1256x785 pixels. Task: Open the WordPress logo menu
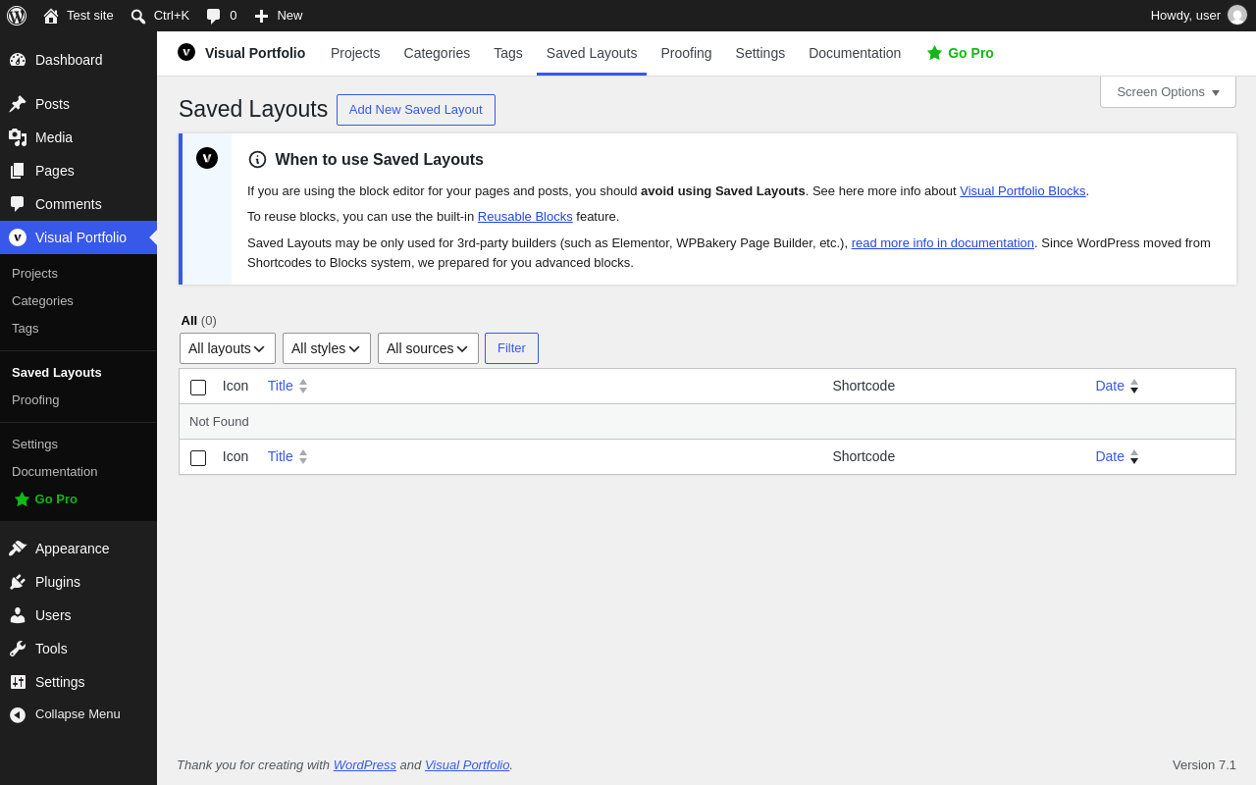click(x=17, y=16)
